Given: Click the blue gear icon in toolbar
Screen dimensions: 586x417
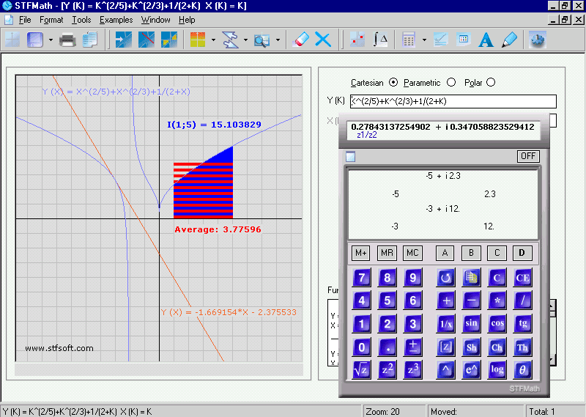Looking at the screenshot, I should pos(538,40).
